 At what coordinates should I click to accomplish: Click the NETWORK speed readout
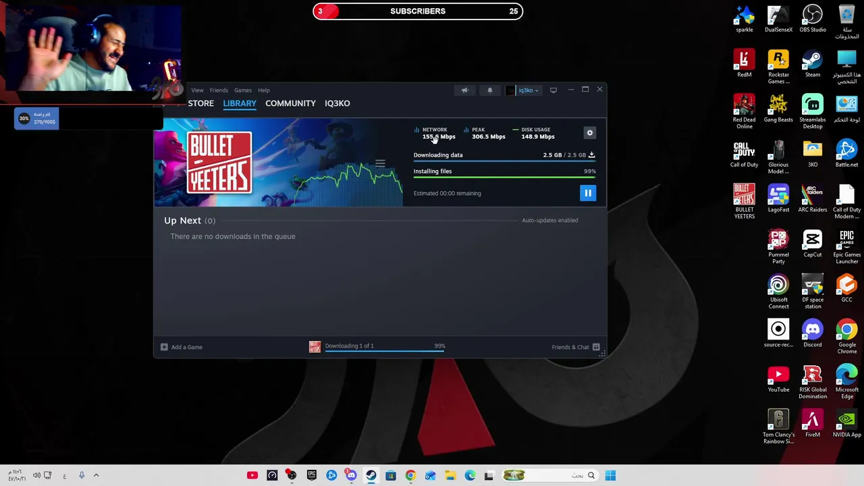click(435, 133)
